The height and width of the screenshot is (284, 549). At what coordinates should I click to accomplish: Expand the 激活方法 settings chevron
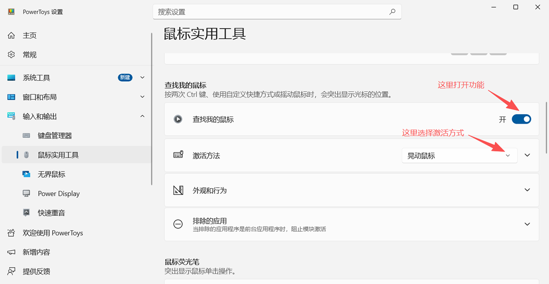click(528, 155)
